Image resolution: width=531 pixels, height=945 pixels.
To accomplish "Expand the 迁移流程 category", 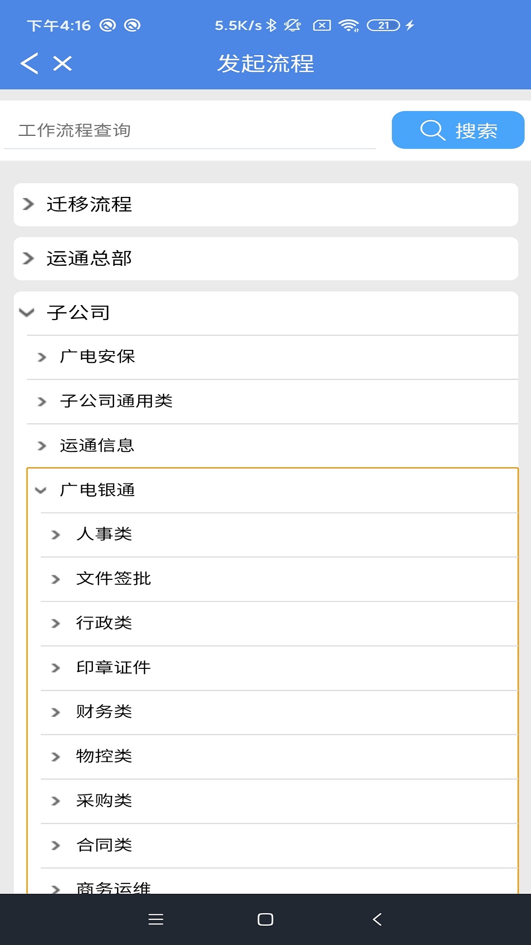I will tap(265, 205).
